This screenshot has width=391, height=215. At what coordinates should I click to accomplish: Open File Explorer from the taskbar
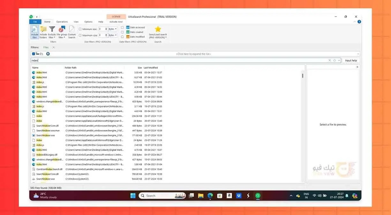coord(200,196)
